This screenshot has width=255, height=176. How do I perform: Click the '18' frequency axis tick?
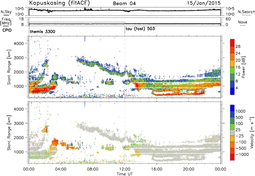click(21, 19)
